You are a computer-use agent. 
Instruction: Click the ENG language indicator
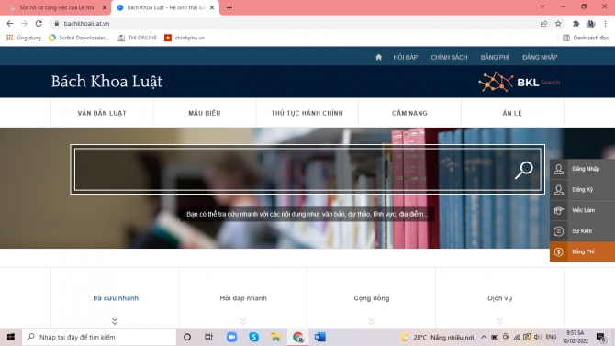point(551,337)
